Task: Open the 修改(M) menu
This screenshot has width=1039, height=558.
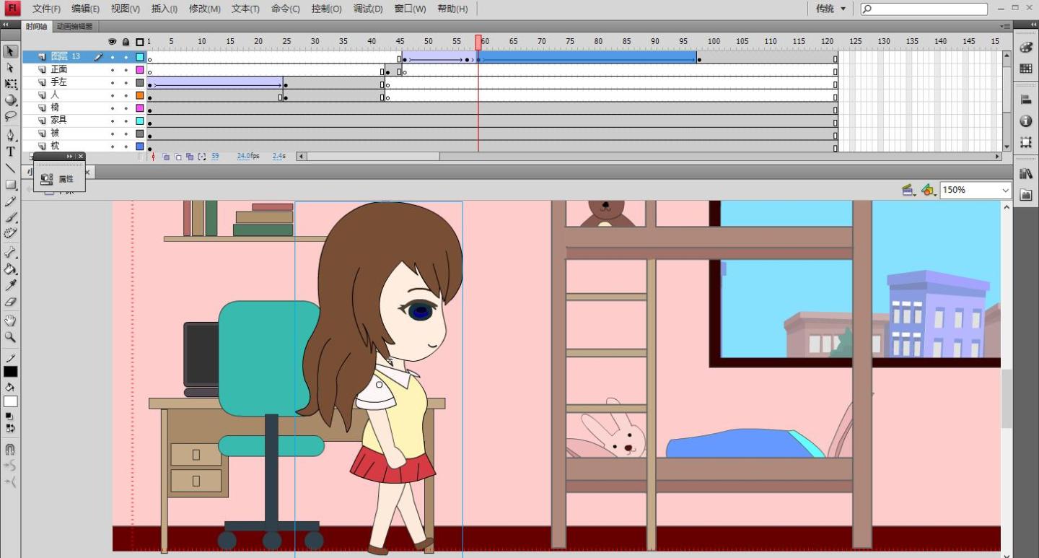Action: coord(204,9)
